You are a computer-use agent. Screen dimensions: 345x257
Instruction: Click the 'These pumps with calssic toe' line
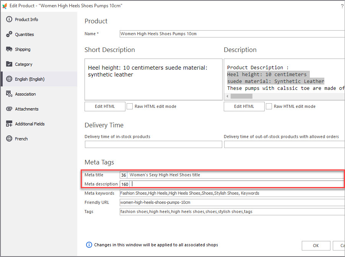click(286, 88)
